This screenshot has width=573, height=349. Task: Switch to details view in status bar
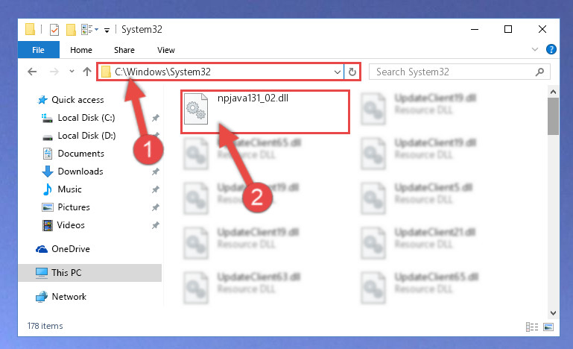coord(532,327)
